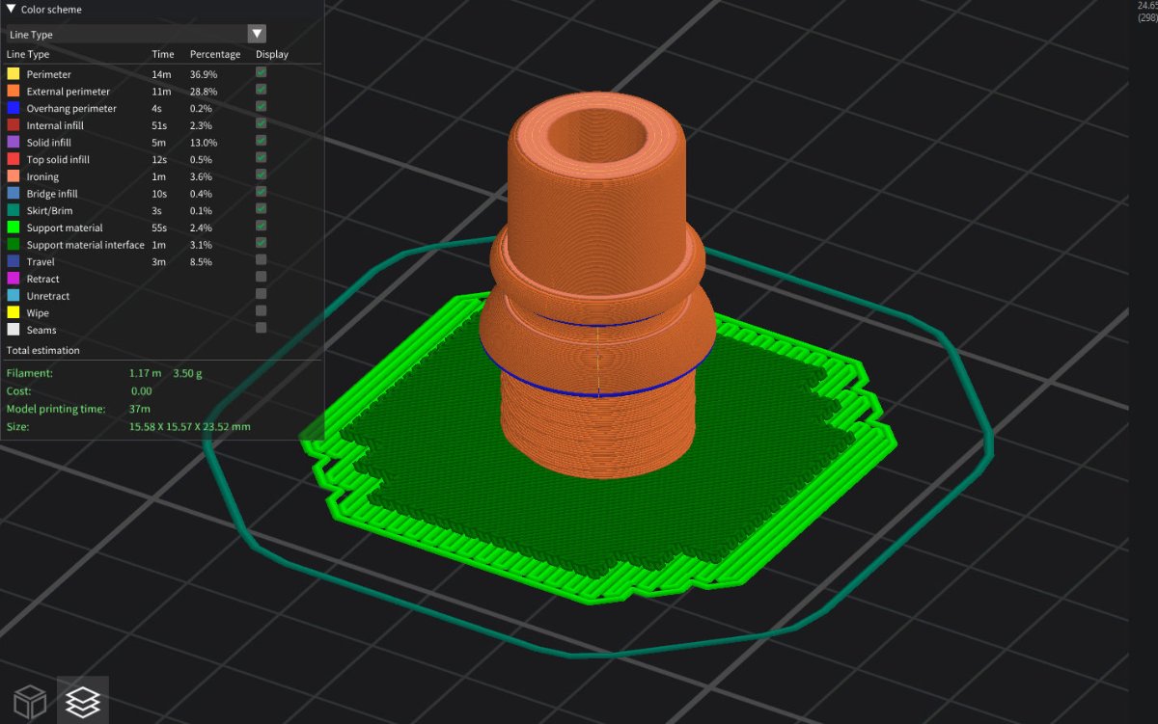Screen dimensions: 1158x724
Task: Toggle Support material visibility
Action: point(261,228)
